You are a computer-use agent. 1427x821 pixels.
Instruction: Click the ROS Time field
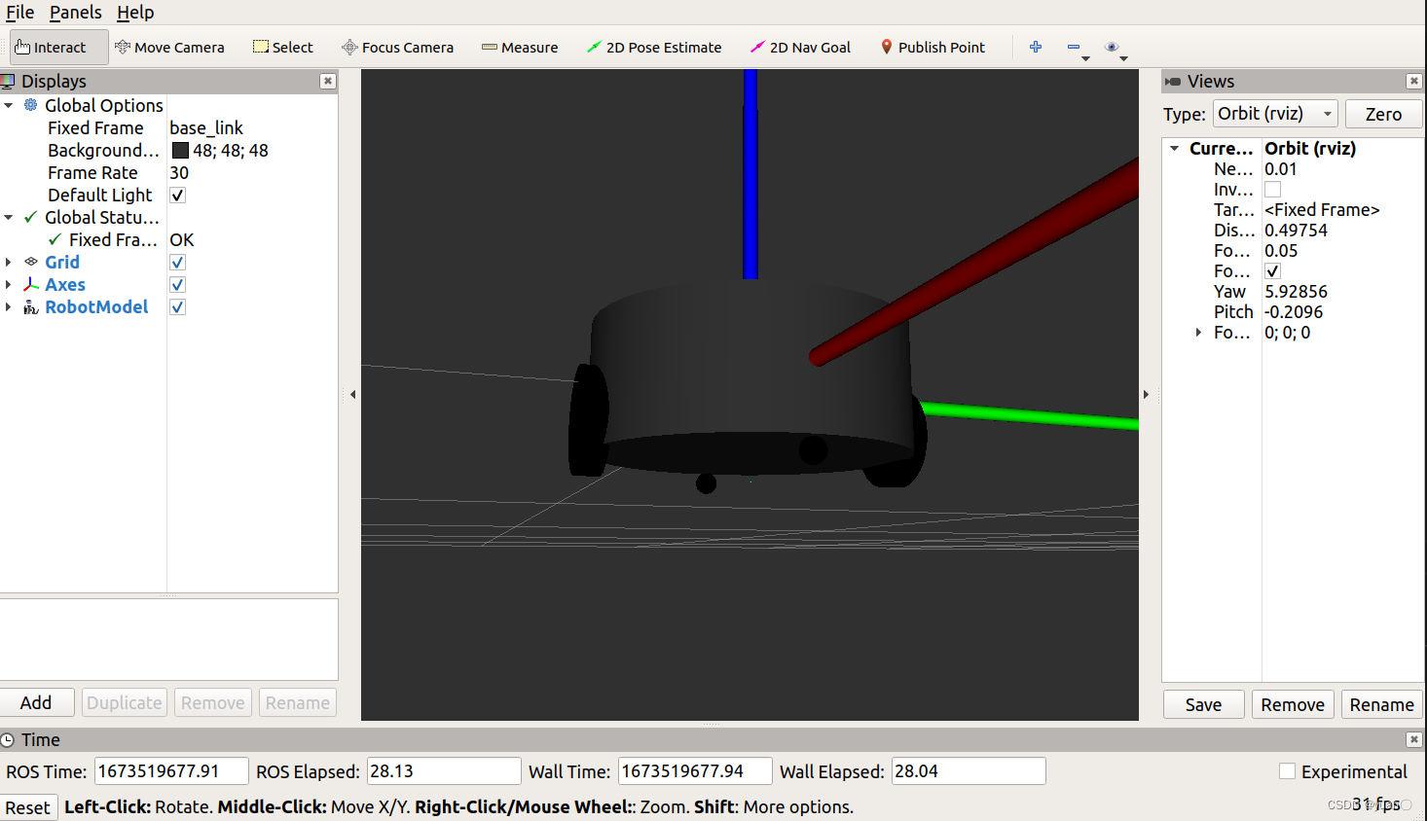(171, 771)
